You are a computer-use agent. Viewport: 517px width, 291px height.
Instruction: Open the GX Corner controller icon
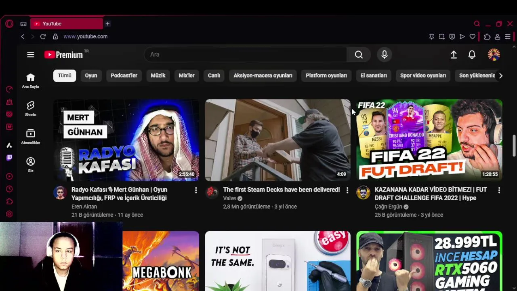coord(23,24)
